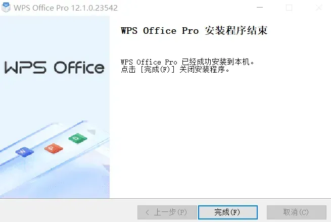Image resolution: width=331 pixels, height=222 pixels.
Task: Click the gray triangle beside the green S icon
Action: coord(92,132)
